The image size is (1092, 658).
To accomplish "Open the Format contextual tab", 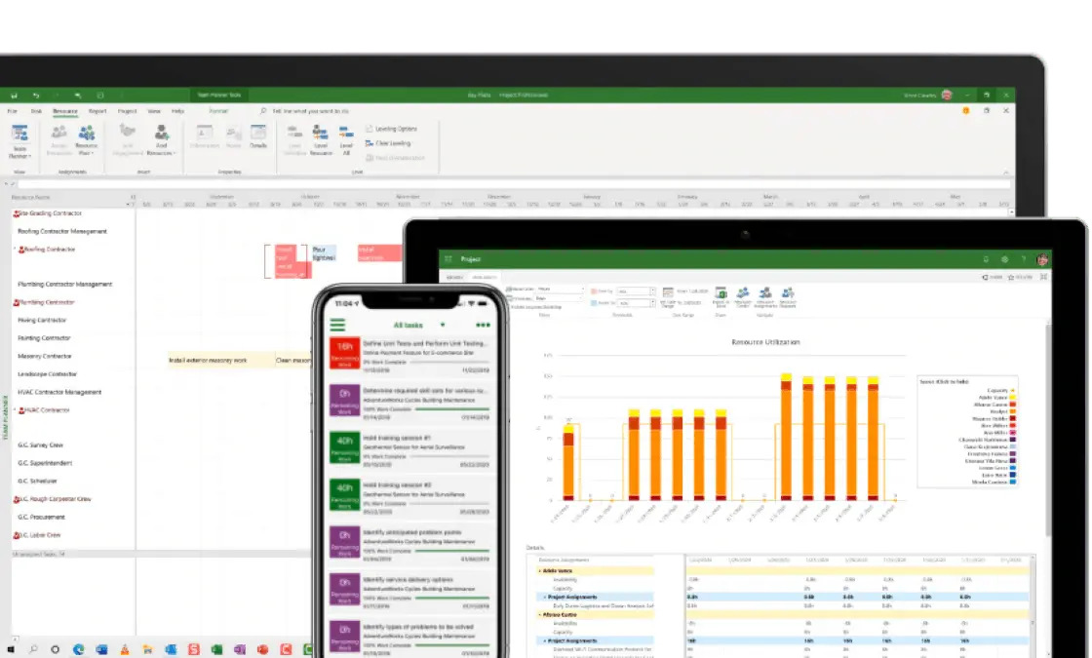I will (x=218, y=111).
